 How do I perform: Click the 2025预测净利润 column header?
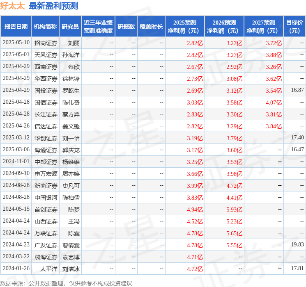(184, 27)
